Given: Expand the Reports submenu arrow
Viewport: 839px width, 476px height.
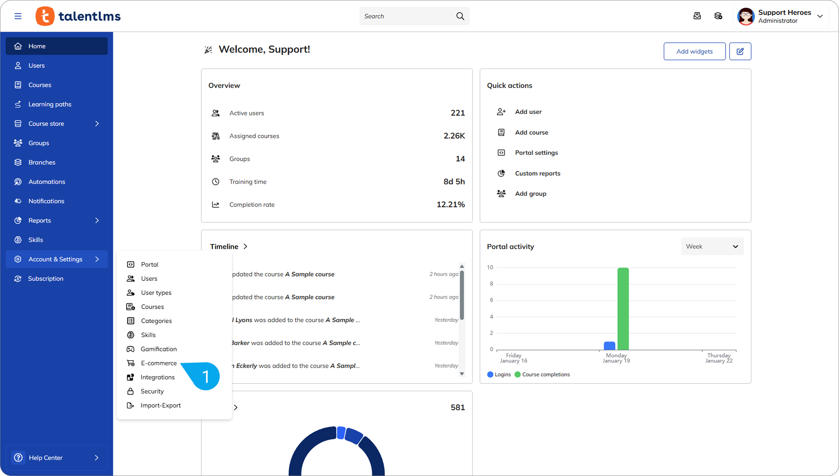Looking at the screenshot, I should pyautogui.click(x=97, y=221).
